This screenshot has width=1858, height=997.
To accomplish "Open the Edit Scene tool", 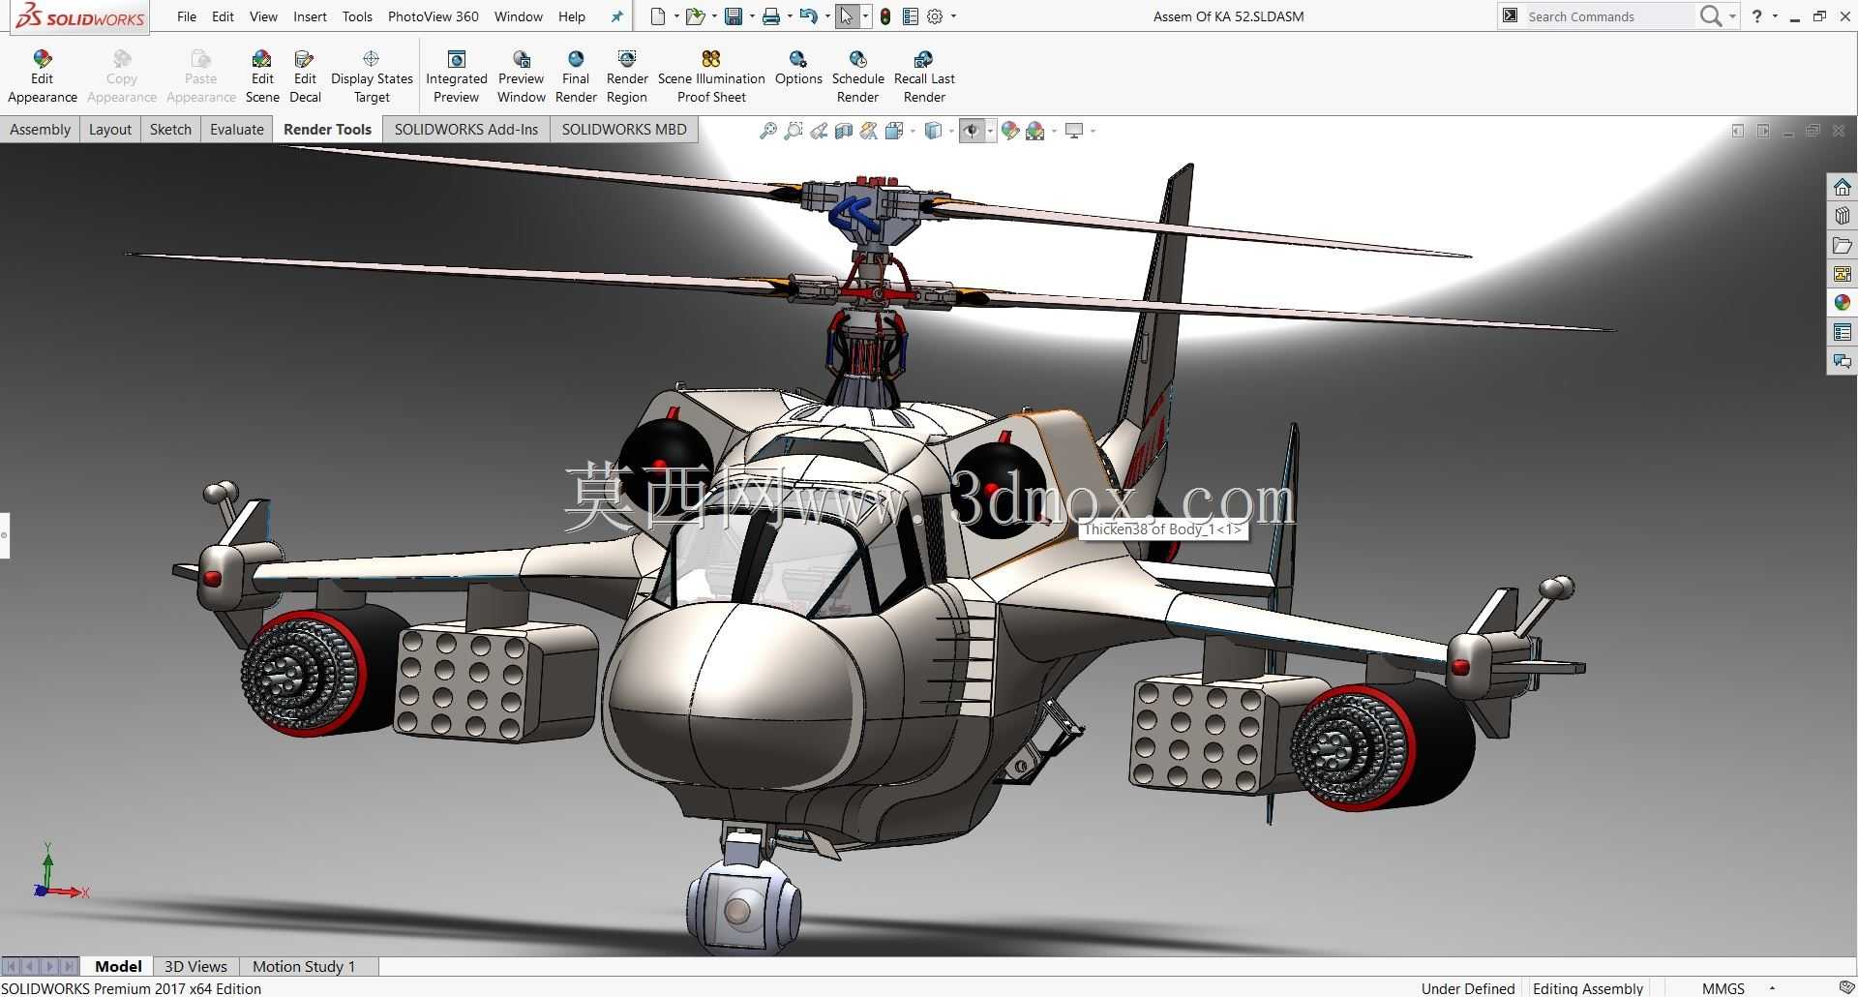I will [x=261, y=76].
